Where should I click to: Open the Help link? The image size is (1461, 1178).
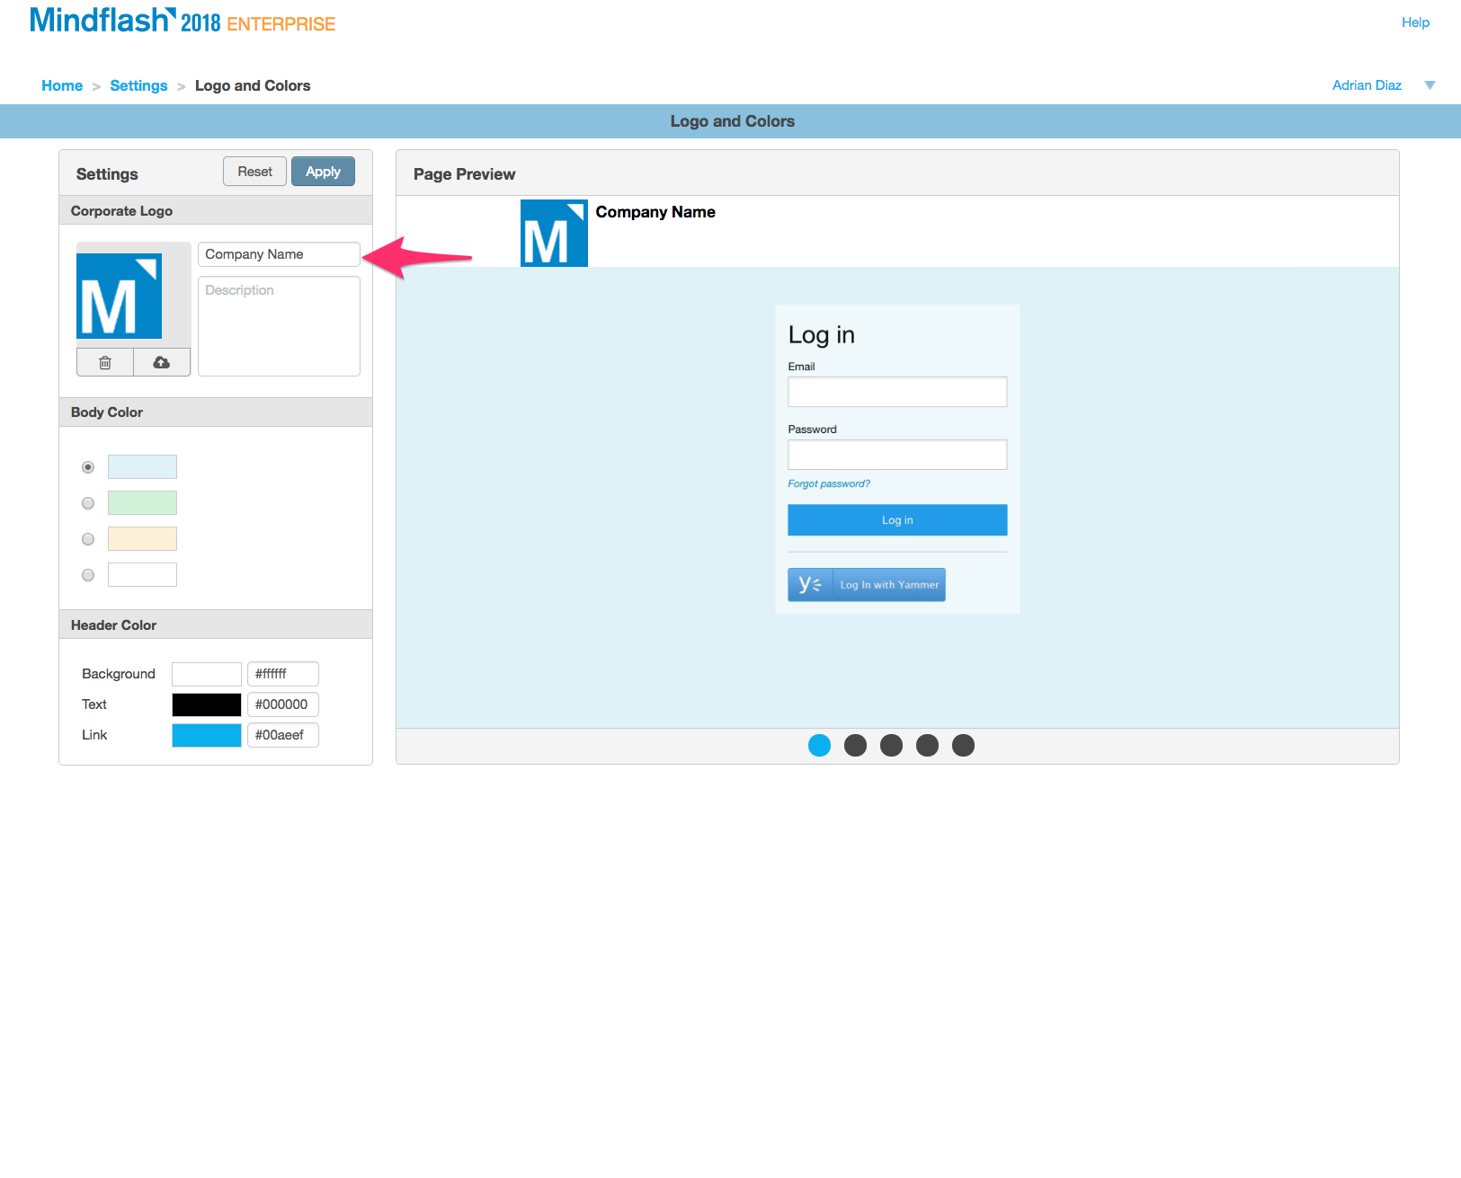click(x=1414, y=22)
